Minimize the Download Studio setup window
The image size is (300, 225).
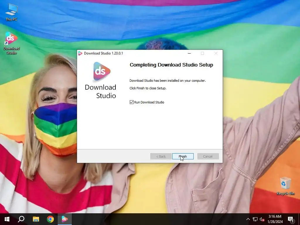[x=189, y=53]
